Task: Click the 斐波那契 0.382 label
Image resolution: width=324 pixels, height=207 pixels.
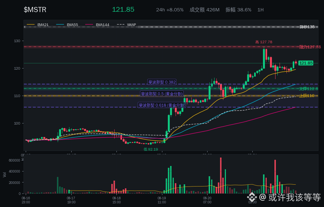Action: (x=162, y=82)
